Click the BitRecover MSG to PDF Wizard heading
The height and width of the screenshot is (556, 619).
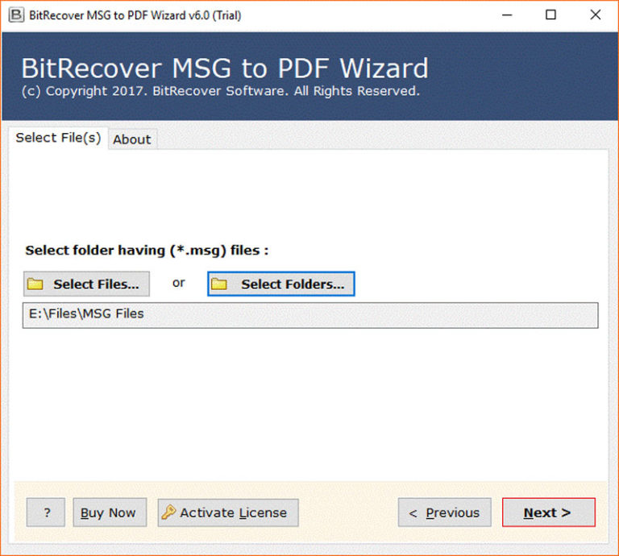[225, 68]
